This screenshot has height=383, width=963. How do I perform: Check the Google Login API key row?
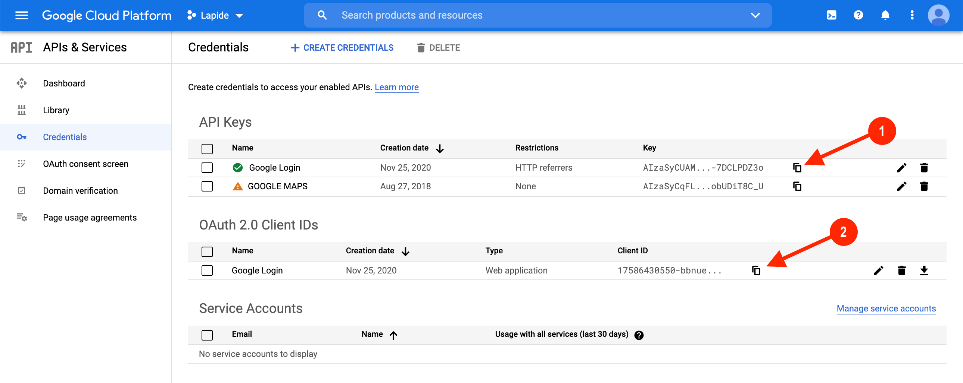207,168
